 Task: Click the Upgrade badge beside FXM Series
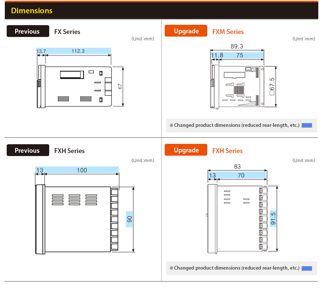(x=186, y=31)
